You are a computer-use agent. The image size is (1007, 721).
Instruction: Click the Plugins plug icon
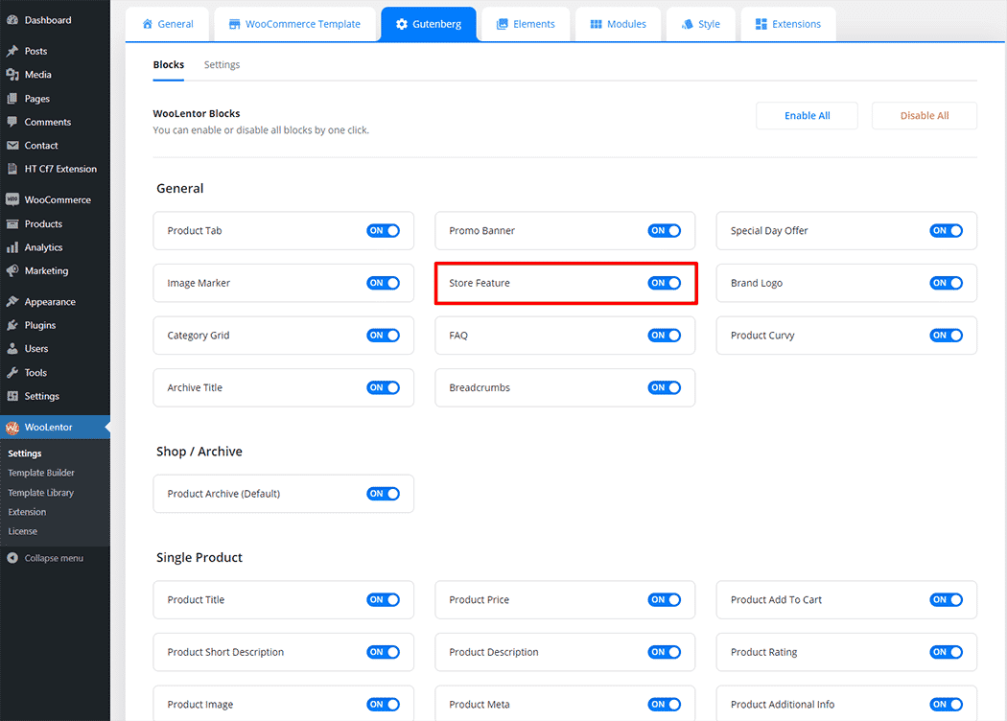pos(12,325)
